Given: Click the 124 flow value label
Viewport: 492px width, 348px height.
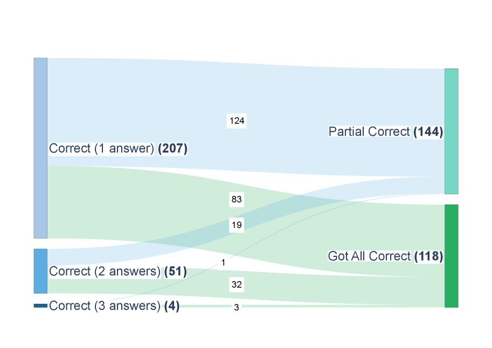Looking at the screenshot, I should (237, 121).
